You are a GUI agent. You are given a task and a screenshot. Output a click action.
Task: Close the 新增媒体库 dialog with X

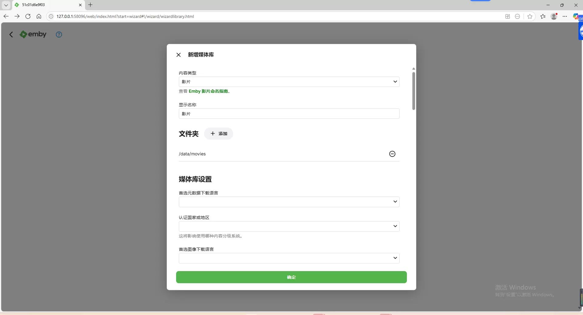click(179, 55)
